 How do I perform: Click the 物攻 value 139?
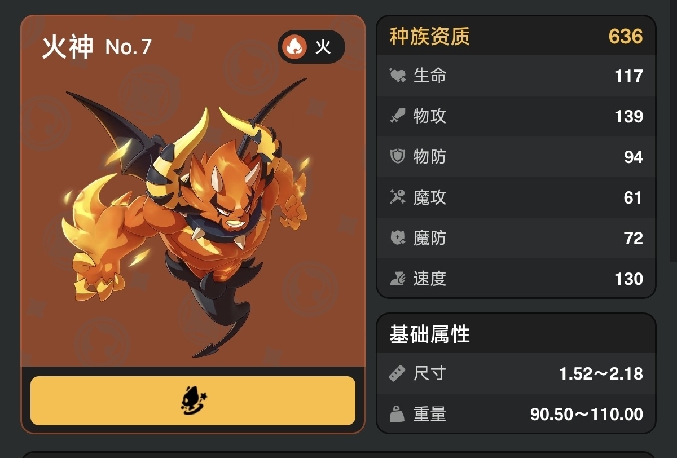[629, 116]
